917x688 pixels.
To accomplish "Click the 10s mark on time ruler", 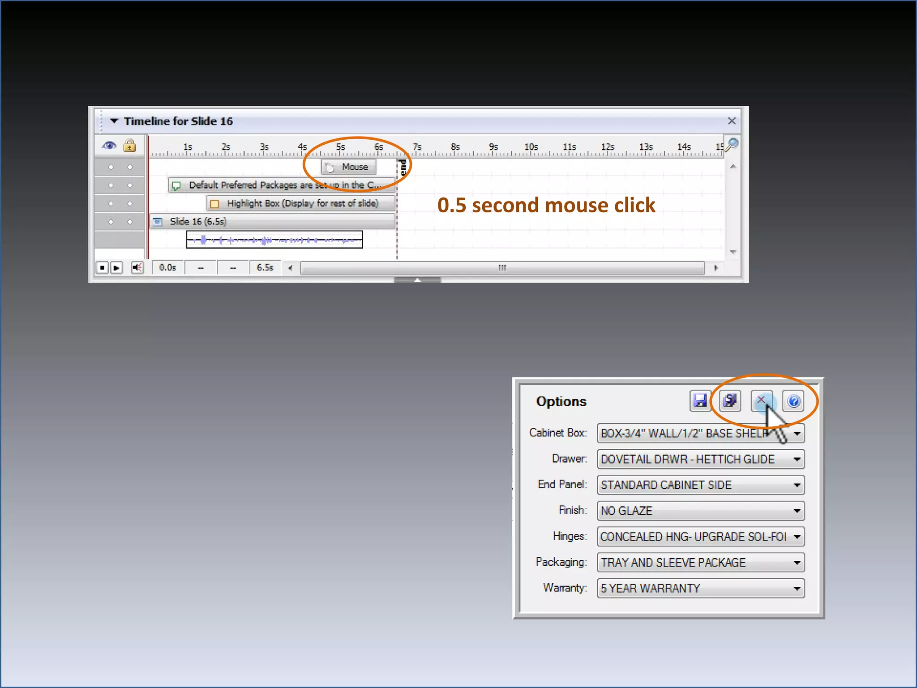I will tap(531, 147).
